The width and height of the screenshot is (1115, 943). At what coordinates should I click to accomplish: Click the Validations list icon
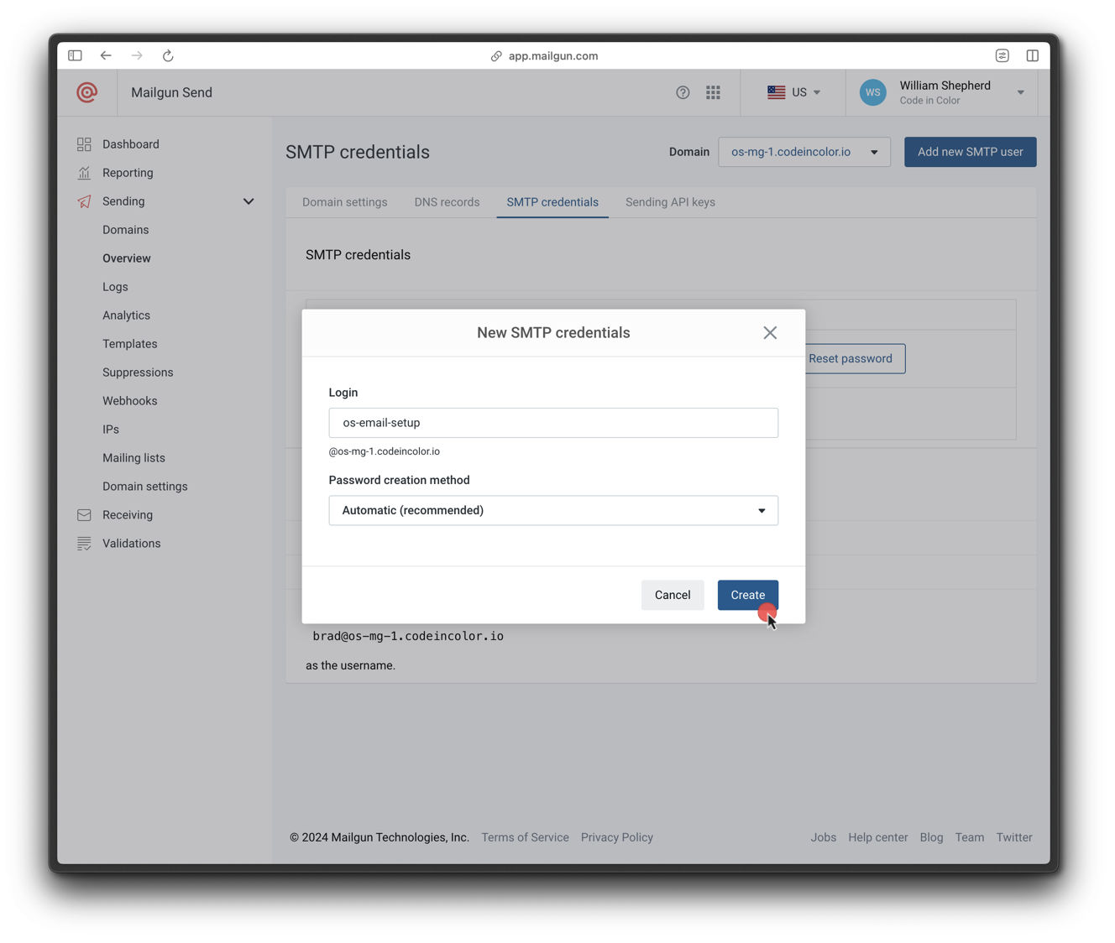[84, 544]
